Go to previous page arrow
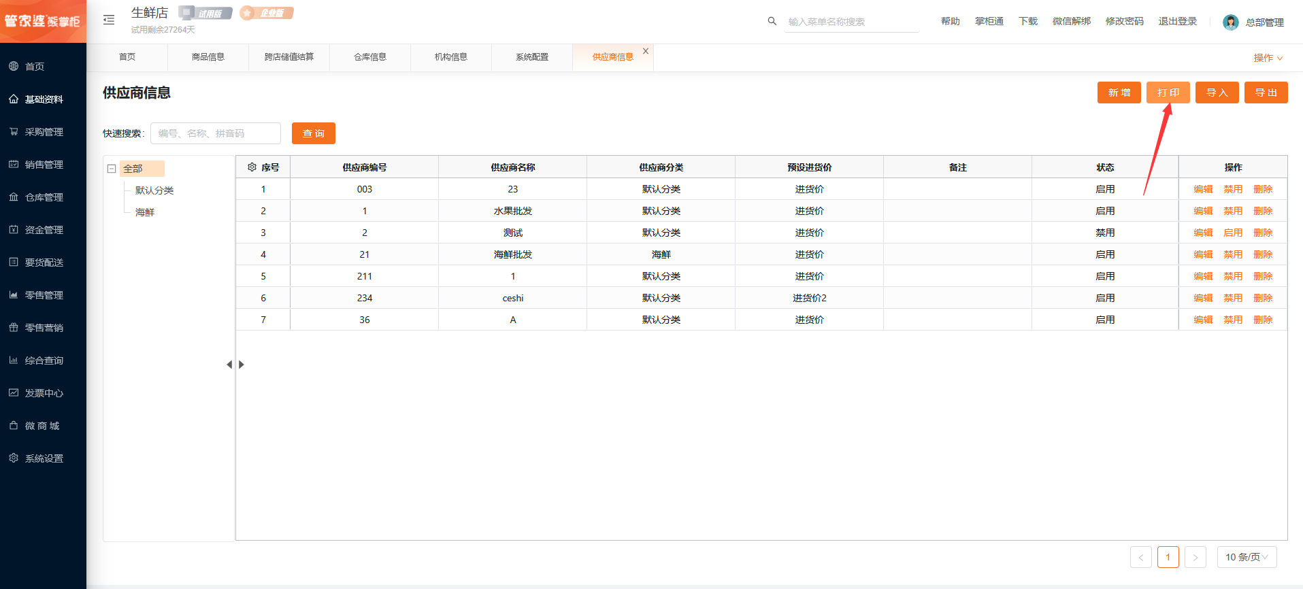Viewport: 1303px width, 589px height. (1141, 557)
